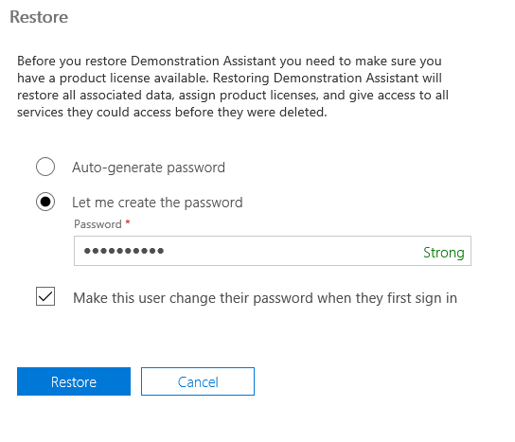The height and width of the screenshot is (442, 515).
Task: Click the Auto-generate password label text
Action: (x=149, y=168)
